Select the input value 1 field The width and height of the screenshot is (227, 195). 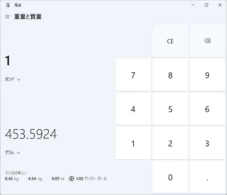point(8,61)
